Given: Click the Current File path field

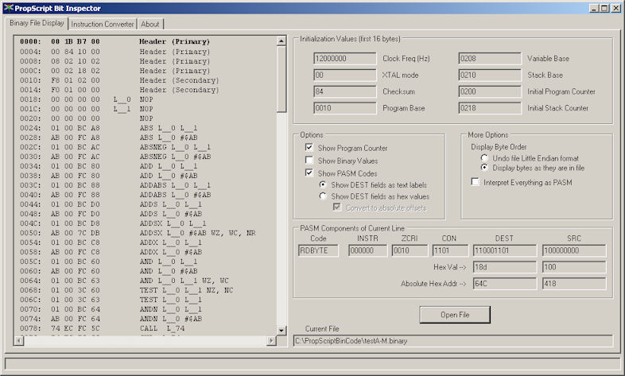Looking at the screenshot, I should point(452,341).
